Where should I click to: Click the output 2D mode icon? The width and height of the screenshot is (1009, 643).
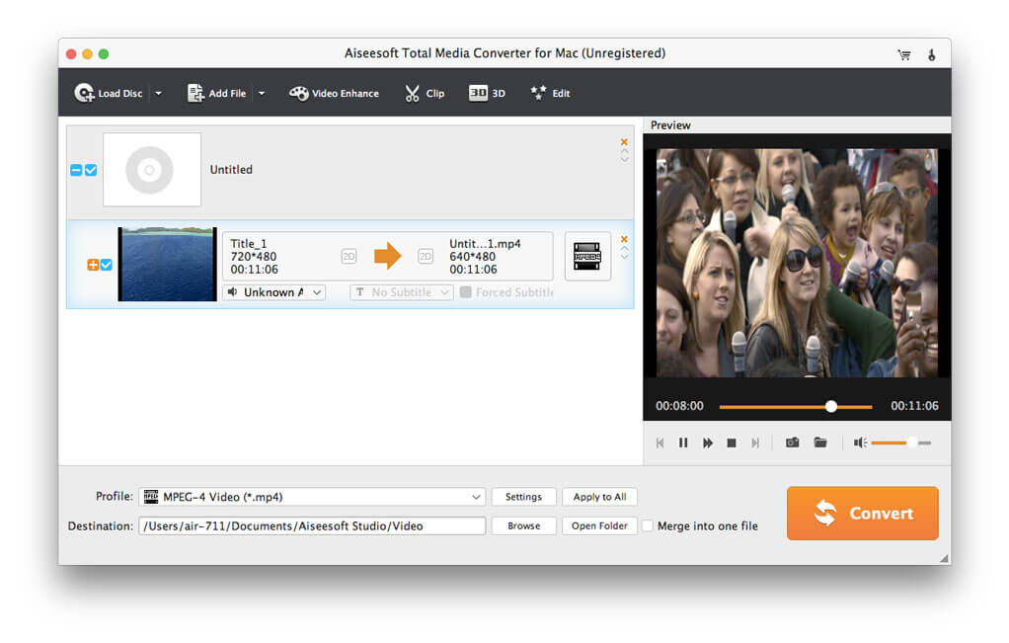pyautogui.click(x=426, y=256)
